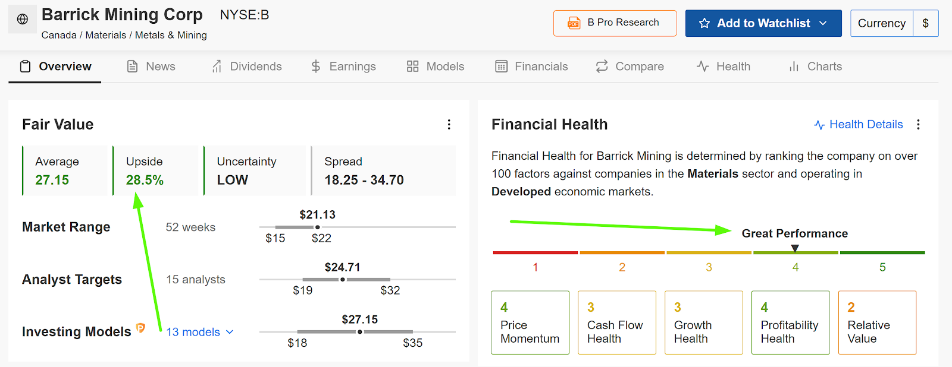Open the Financials tab
The image size is (952, 367).
(531, 67)
